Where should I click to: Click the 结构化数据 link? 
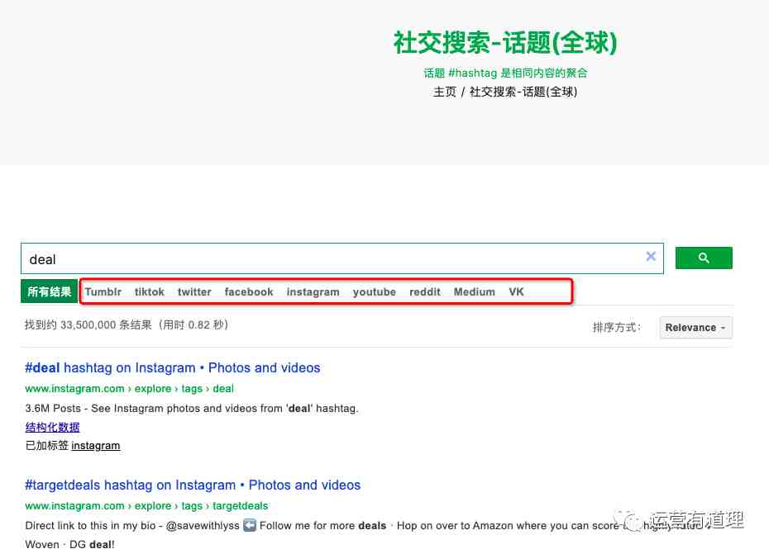pos(52,427)
